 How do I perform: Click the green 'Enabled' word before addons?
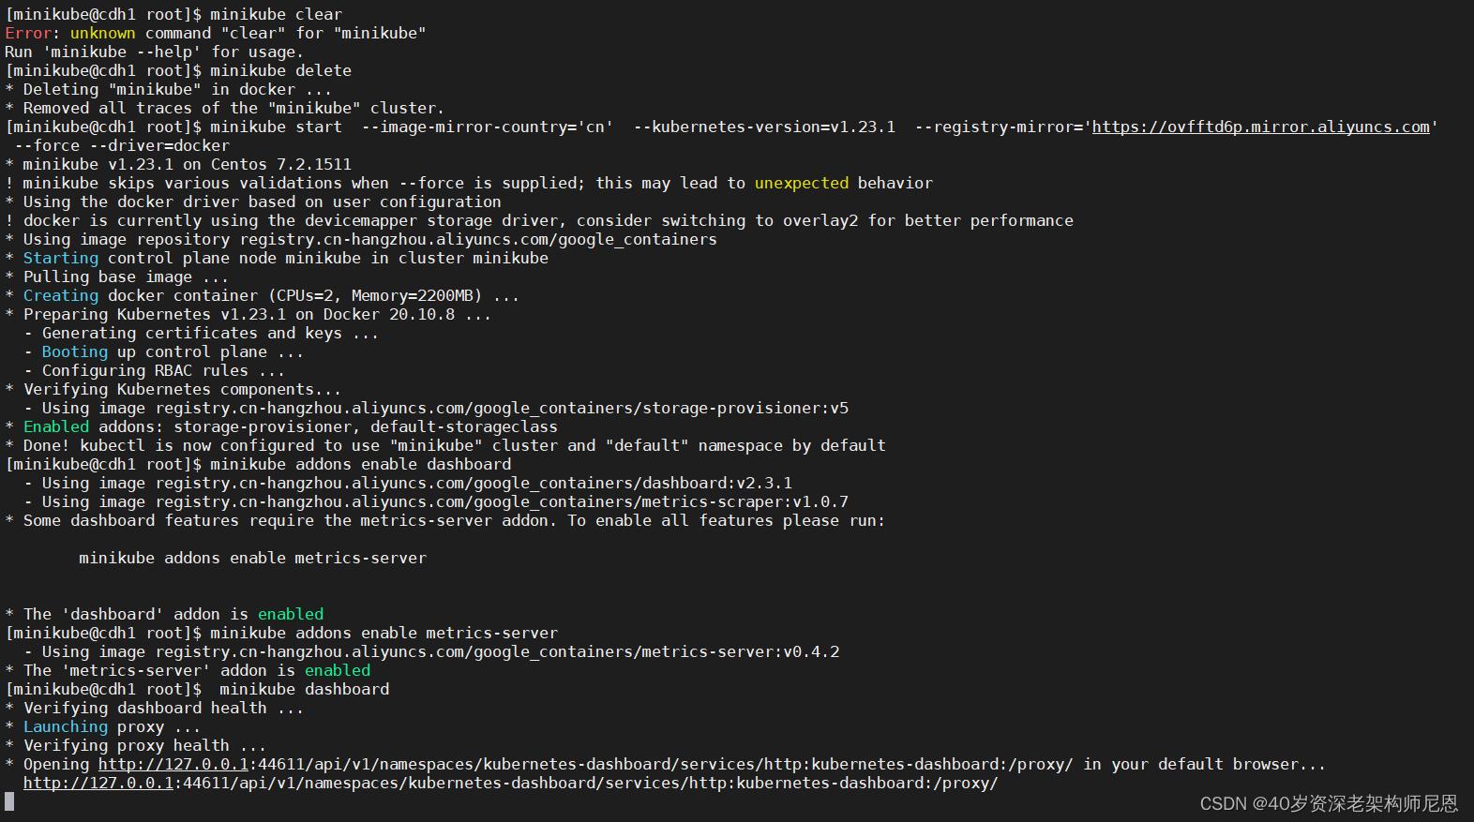click(x=55, y=426)
